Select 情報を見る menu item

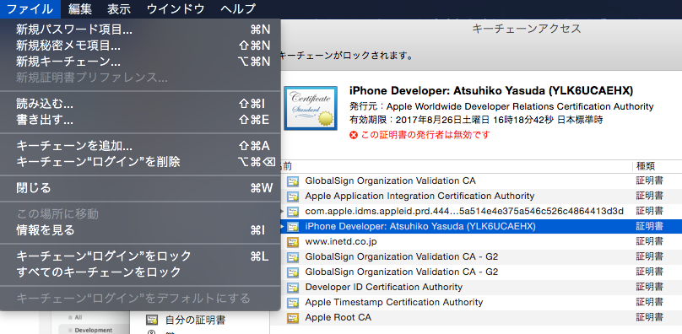140,230
